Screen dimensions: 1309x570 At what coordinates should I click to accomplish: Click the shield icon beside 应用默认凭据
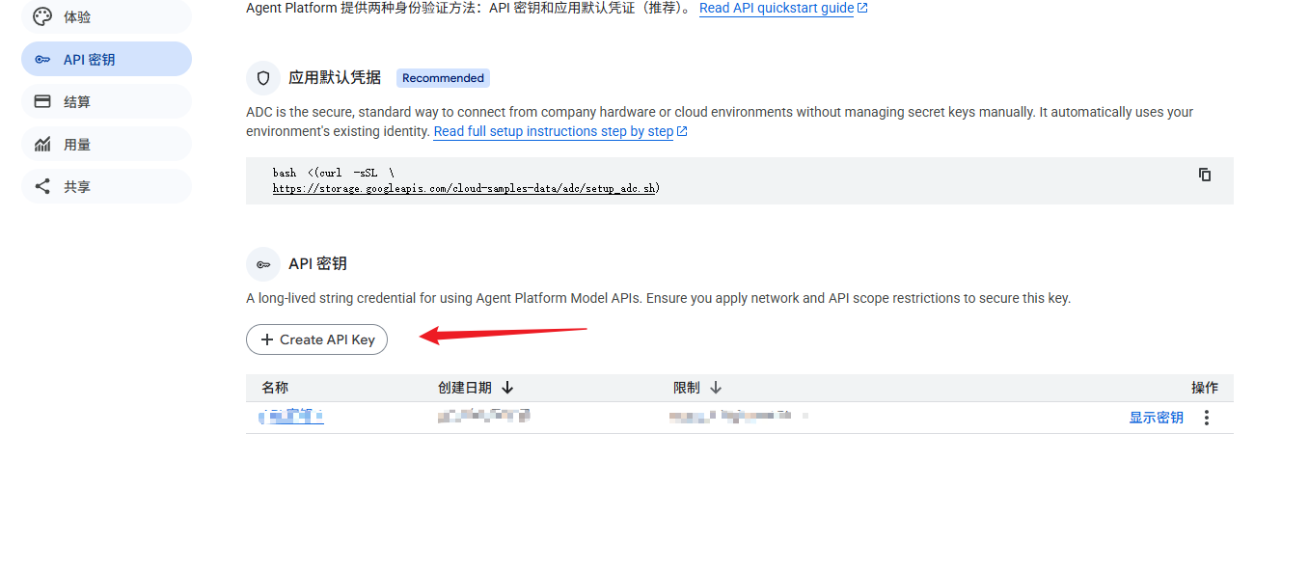point(263,78)
